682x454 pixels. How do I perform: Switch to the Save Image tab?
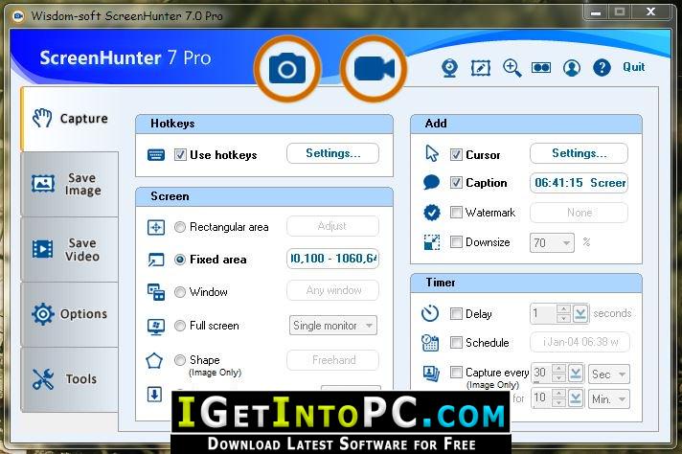[x=70, y=184]
